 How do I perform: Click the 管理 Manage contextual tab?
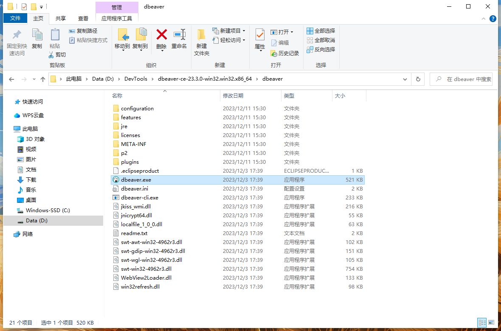click(117, 7)
